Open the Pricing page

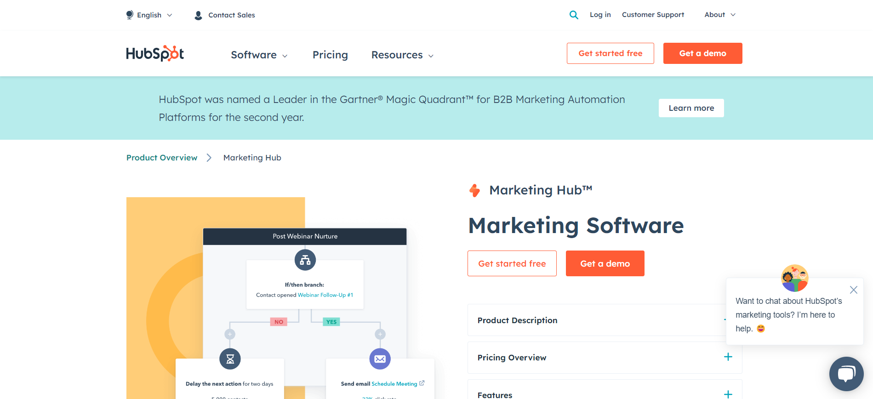click(x=330, y=55)
